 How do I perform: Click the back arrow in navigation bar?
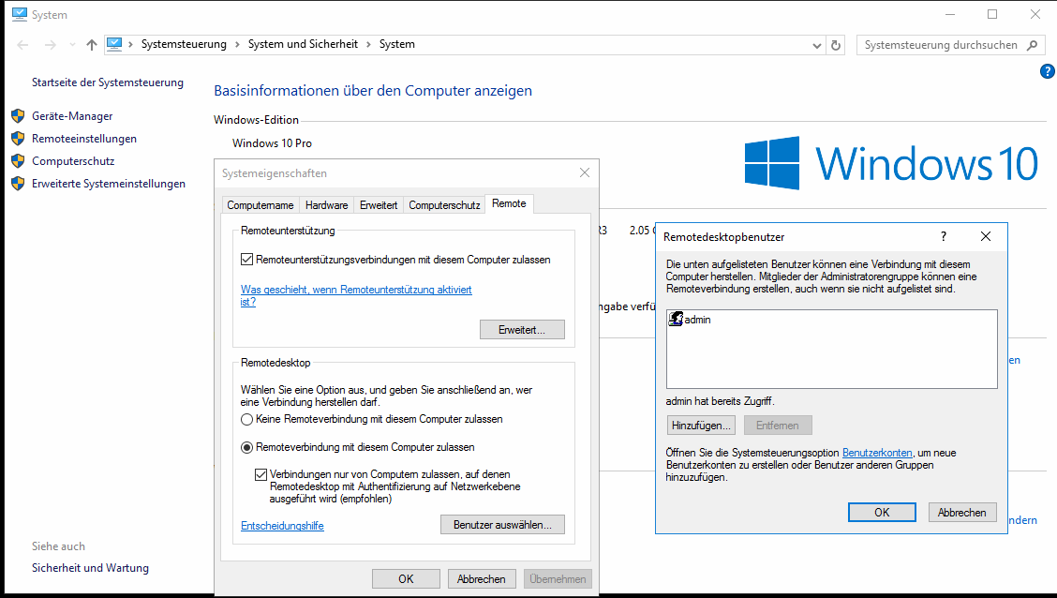tap(22, 44)
